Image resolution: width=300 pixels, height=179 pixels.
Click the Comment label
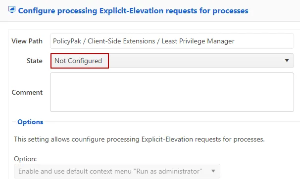pos(27,92)
